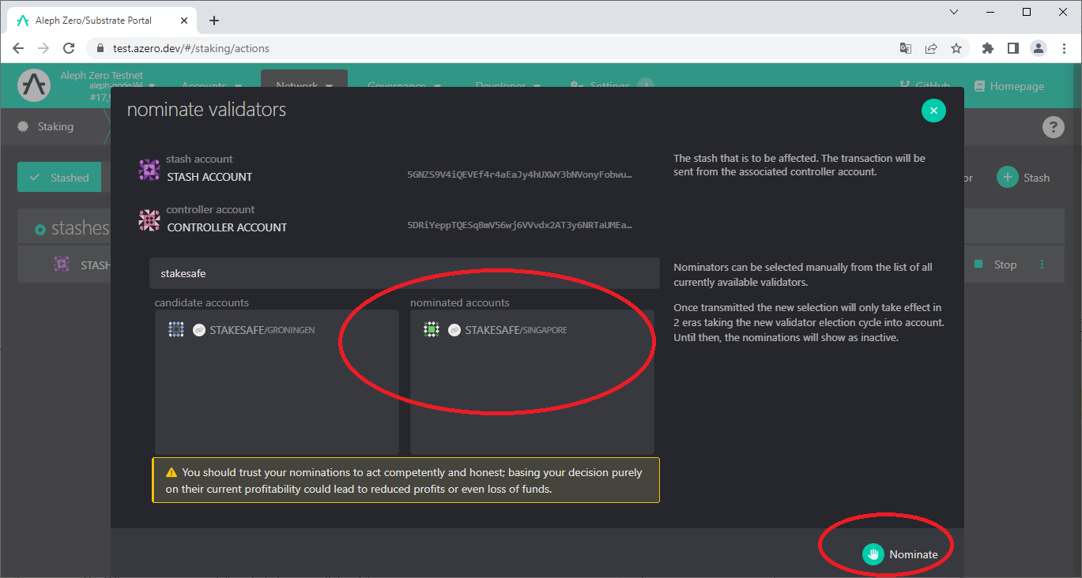Switch to the Stashed tab
1082x578 pixels.
pyautogui.click(x=59, y=178)
